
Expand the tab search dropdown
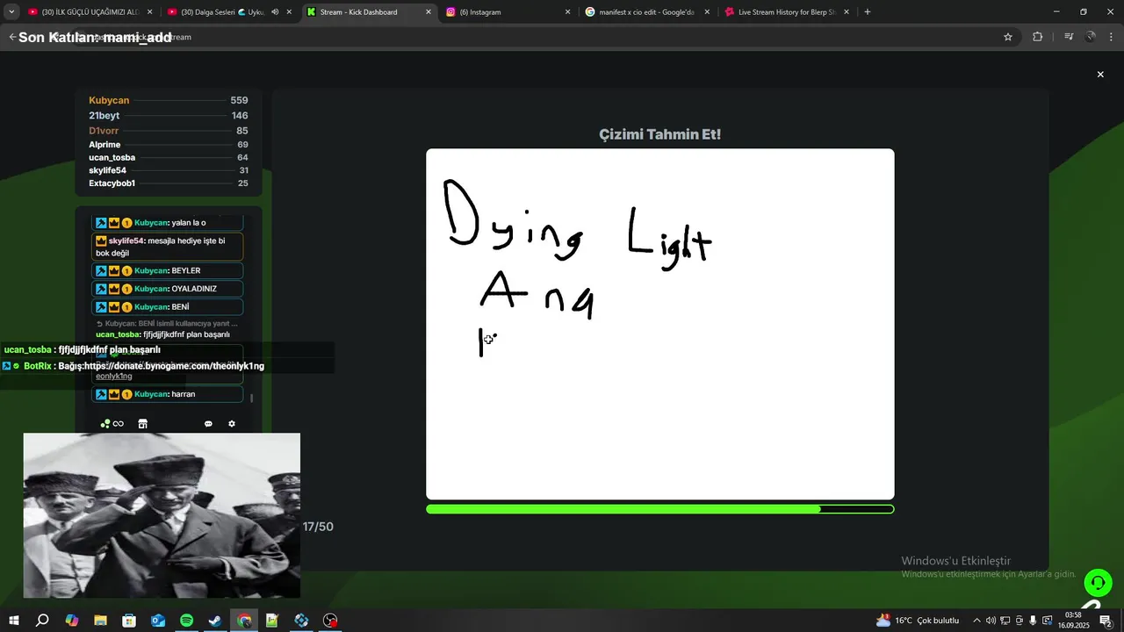point(11,12)
